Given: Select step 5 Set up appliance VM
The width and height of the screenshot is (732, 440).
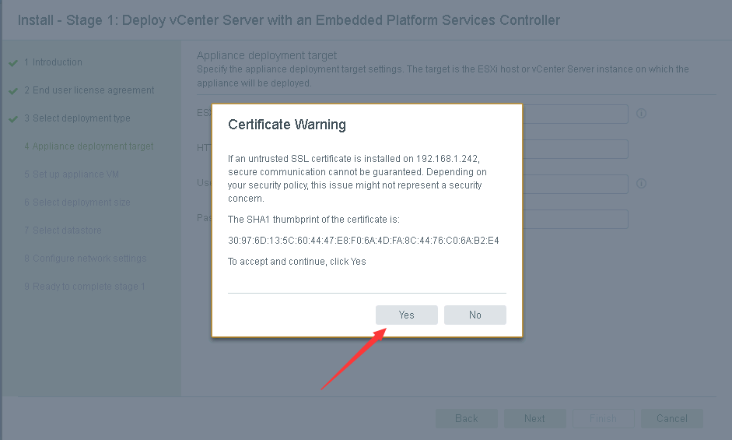Looking at the screenshot, I should tap(72, 174).
